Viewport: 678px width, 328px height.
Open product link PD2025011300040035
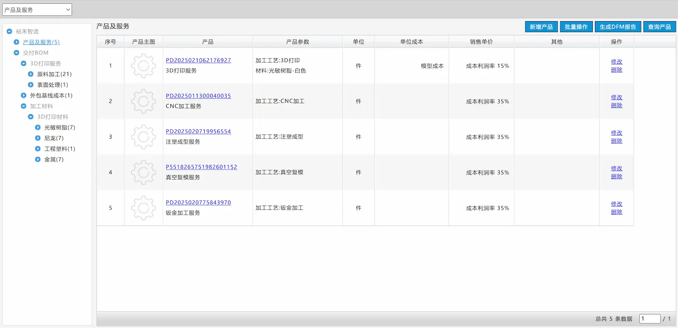coord(198,96)
